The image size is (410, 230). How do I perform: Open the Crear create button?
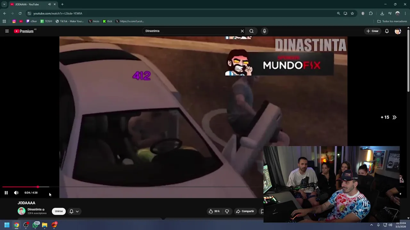(373, 31)
